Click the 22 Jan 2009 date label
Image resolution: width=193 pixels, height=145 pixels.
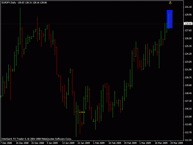coord(84,143)
